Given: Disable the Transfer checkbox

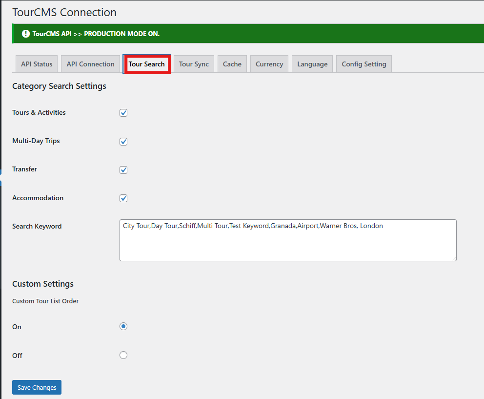Looking at the screenshot, I should click(123, 170).
